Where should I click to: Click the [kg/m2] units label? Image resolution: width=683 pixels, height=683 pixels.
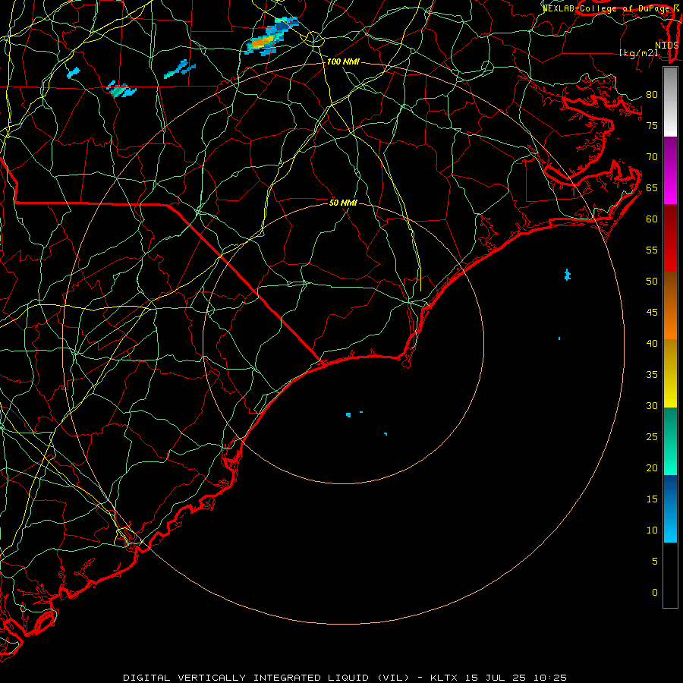coord(638,53)
